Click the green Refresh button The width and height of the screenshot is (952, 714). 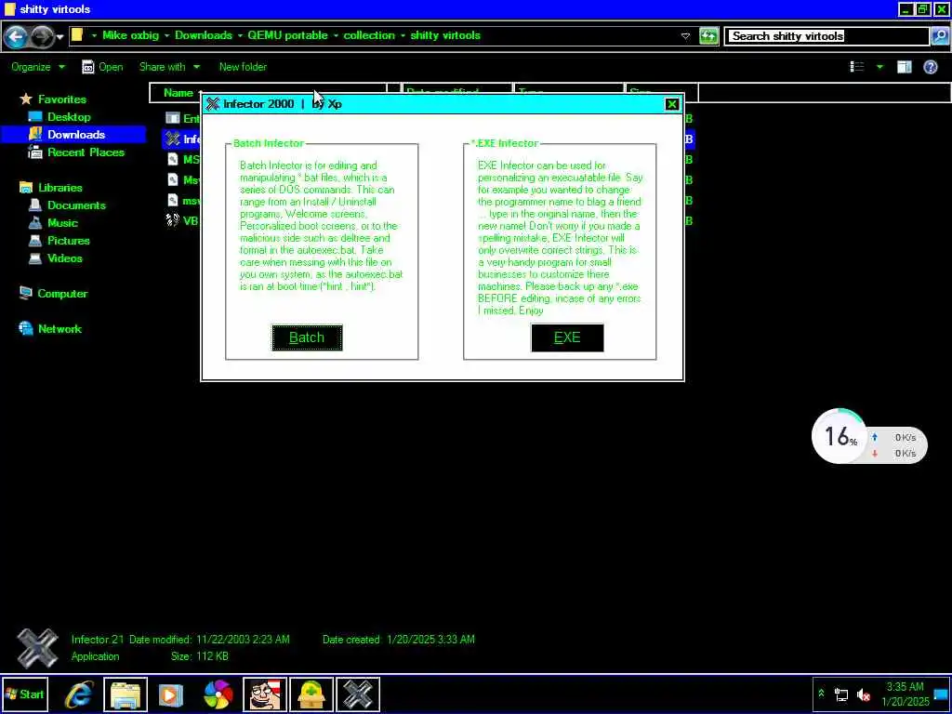coord(707,36)
